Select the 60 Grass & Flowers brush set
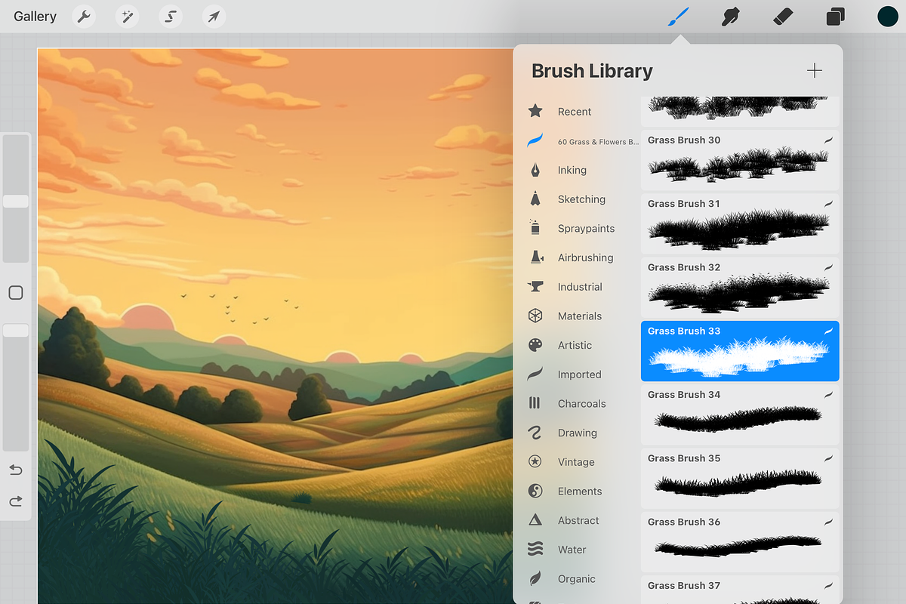 582,141
